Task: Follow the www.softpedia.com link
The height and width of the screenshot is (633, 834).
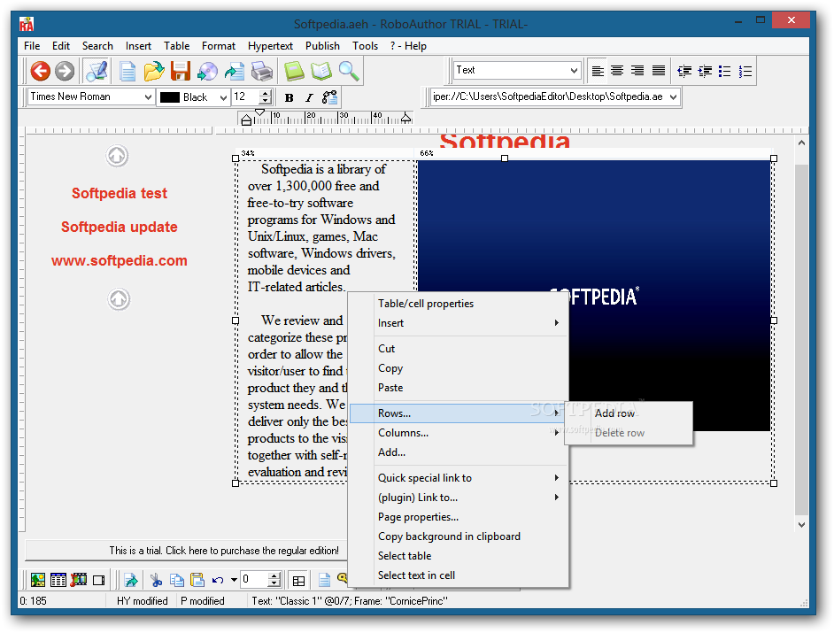Action: 120,260
